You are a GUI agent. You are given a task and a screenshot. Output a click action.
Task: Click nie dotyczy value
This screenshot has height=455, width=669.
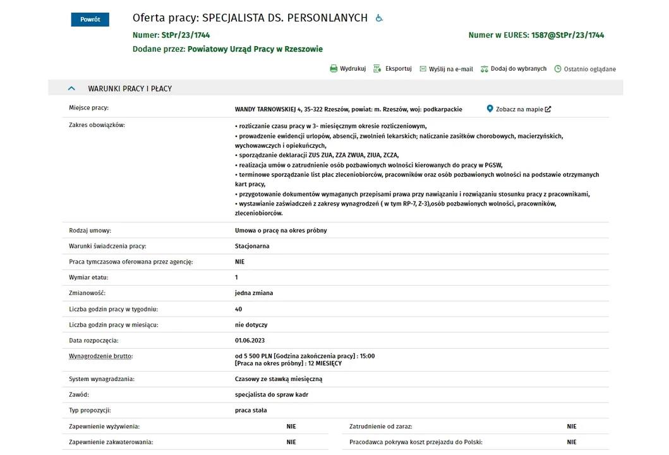[251, 325]
